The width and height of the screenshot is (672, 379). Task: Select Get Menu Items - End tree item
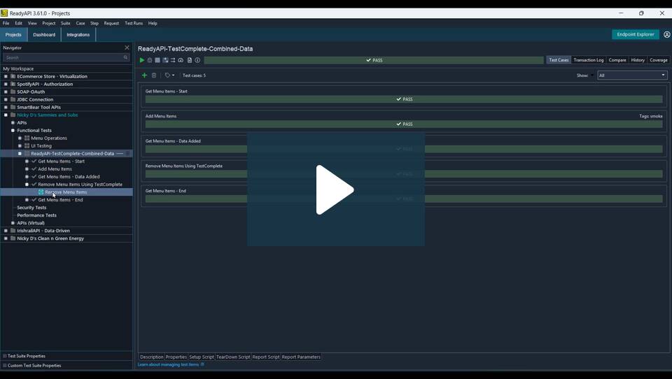(x=60, y=200)
